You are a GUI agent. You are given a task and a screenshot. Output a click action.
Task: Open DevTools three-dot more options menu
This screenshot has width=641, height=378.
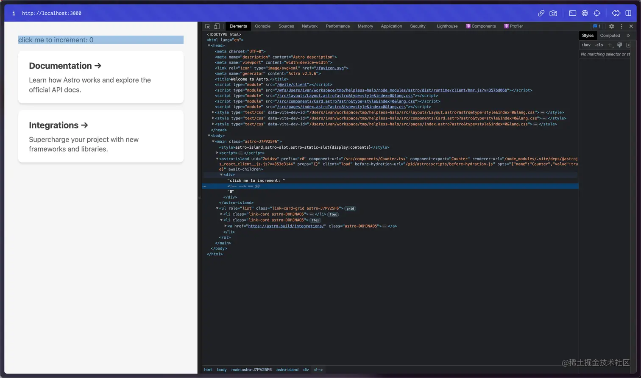click(x=621, y=26)
